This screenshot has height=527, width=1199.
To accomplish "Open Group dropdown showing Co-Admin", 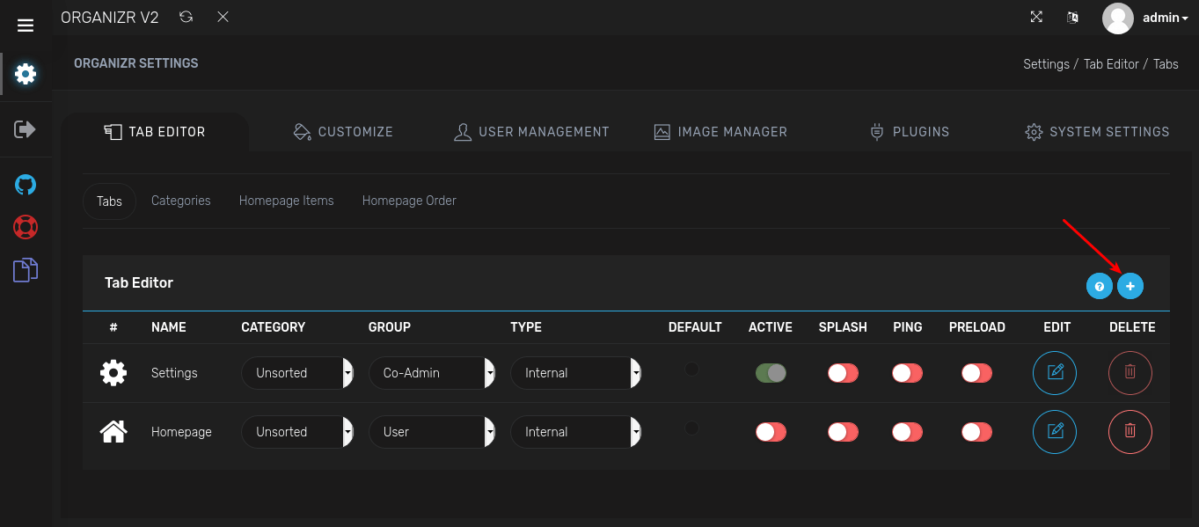I will coord(431,373).
